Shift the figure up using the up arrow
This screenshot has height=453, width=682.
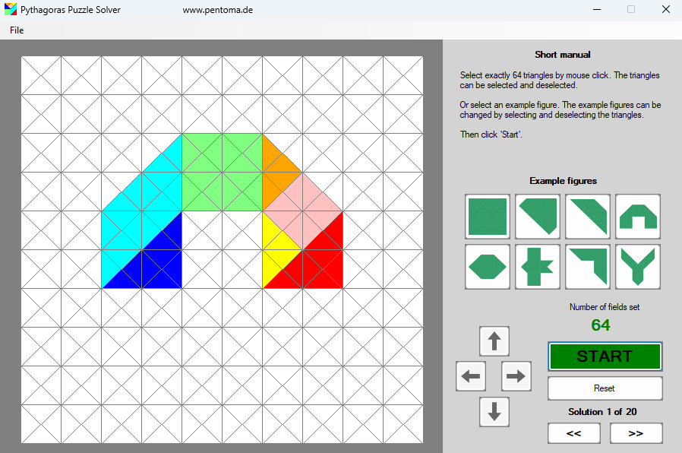coord(494,341)
